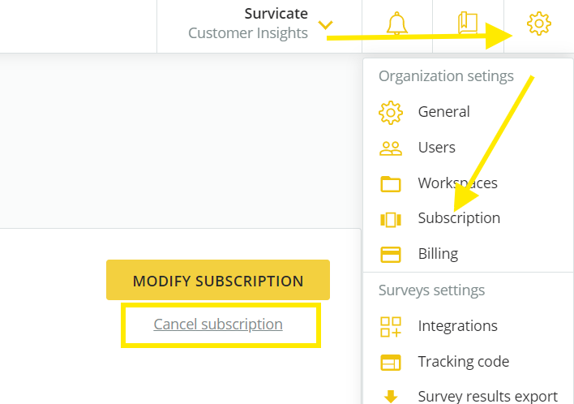The image size is (574, 404).
Task: Click the General gear icon
Action: pos(391,113)
